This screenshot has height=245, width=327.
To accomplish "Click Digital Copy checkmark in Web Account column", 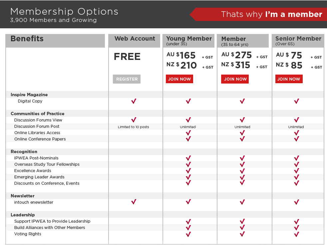I will pos(134,101).
